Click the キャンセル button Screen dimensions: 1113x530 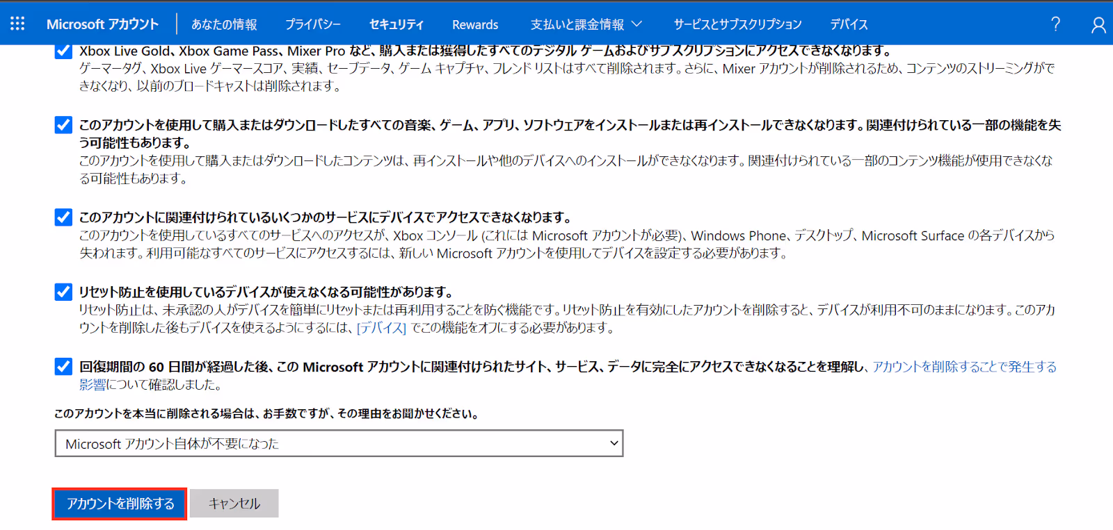tap(234, 504)
